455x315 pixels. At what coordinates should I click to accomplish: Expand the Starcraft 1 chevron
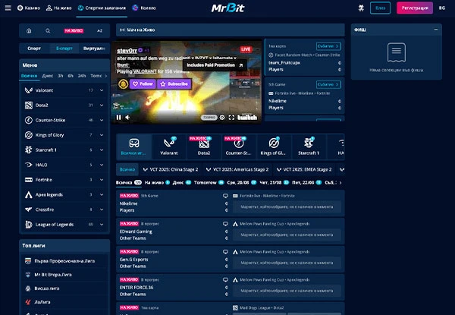point(102,150)
